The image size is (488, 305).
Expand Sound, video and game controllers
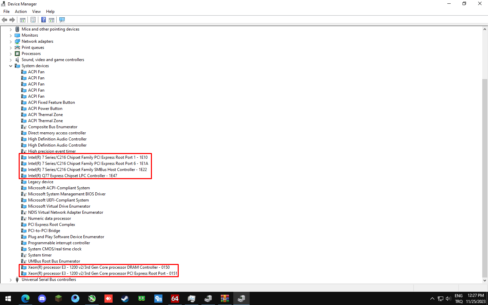click(x=11, y=60)
